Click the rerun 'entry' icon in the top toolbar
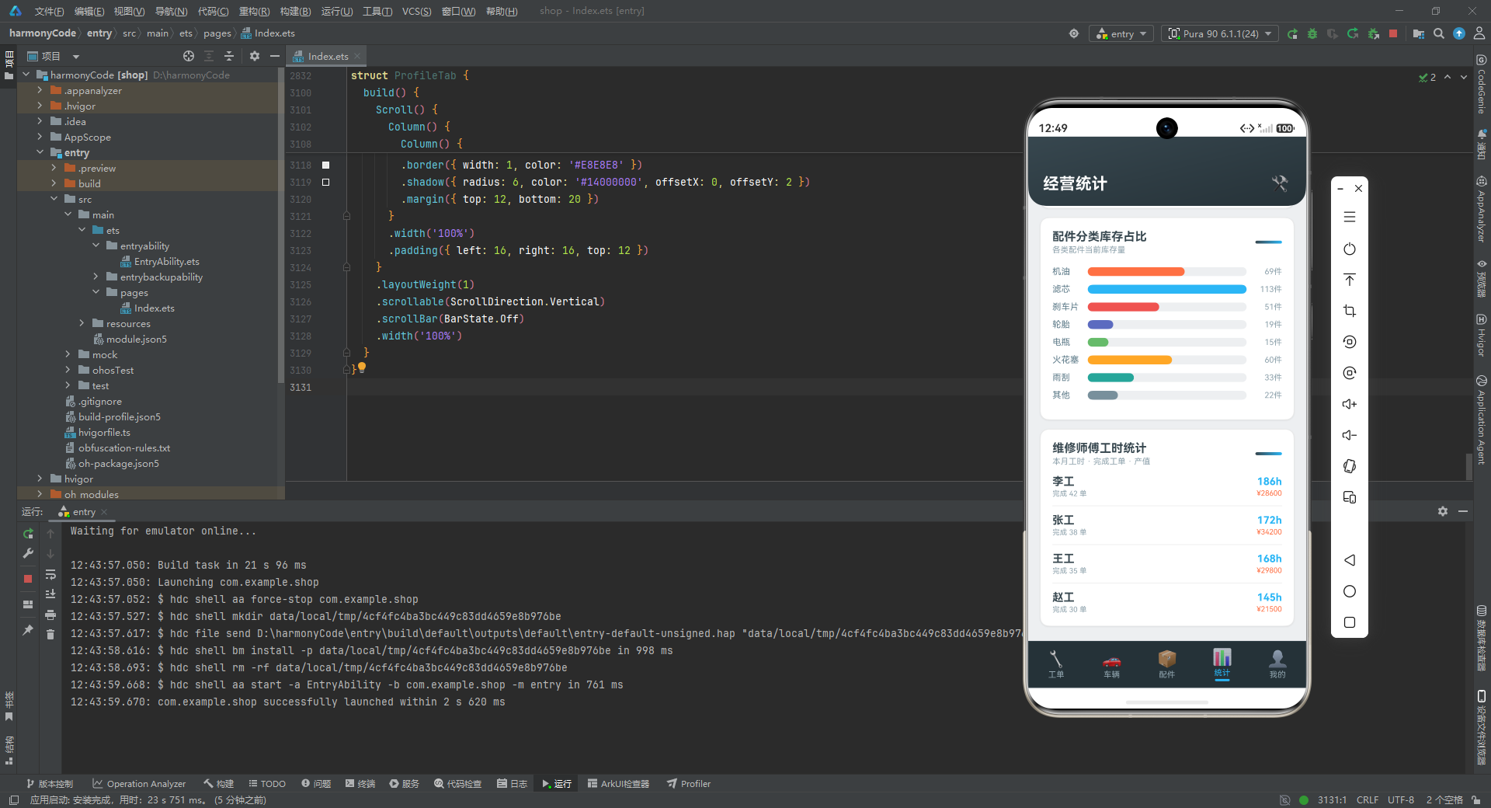 tap(1292, 33)
